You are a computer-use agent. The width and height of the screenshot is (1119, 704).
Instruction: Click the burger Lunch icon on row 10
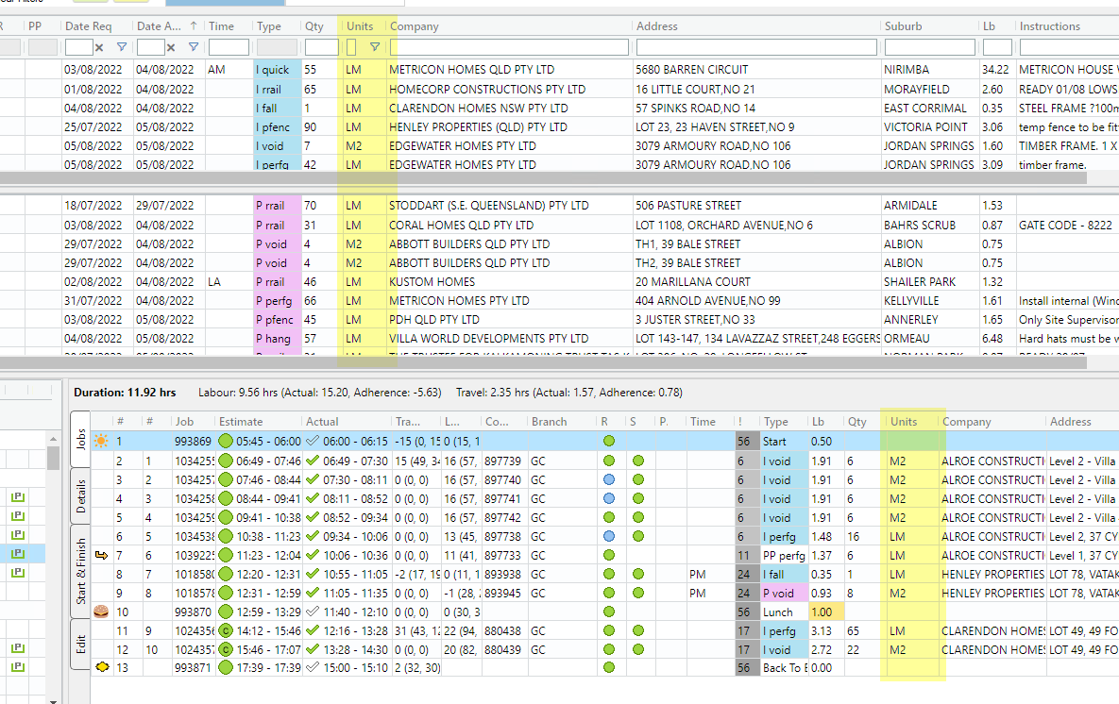coord(101,612)
